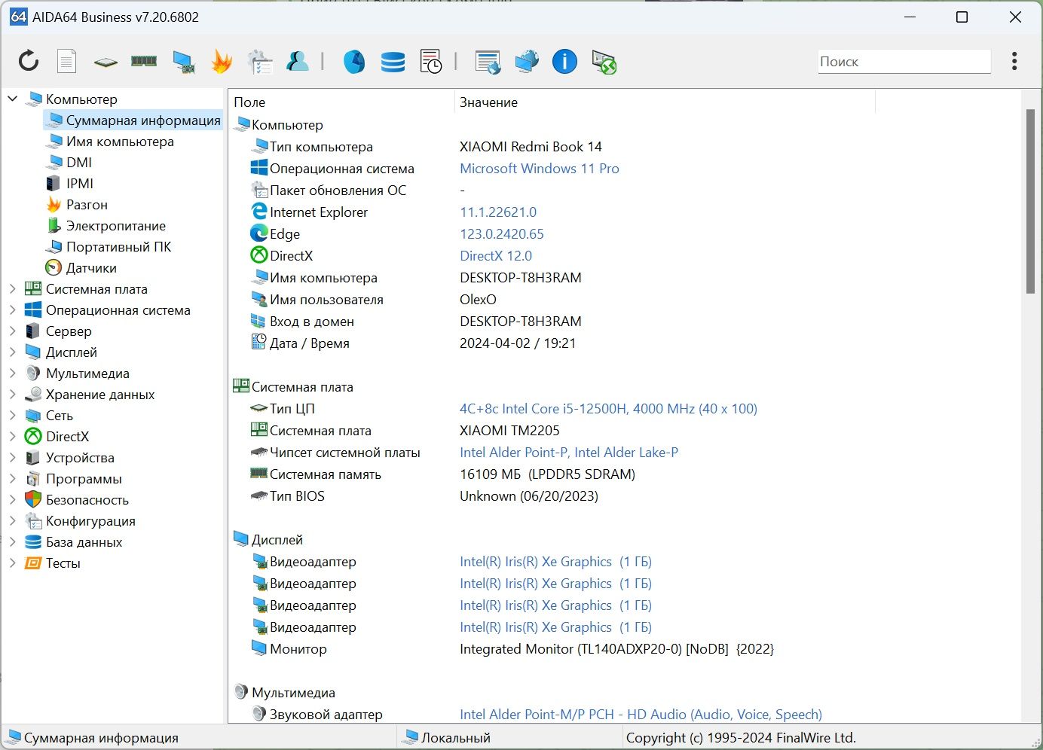Open Датчики sensors item

81,268
